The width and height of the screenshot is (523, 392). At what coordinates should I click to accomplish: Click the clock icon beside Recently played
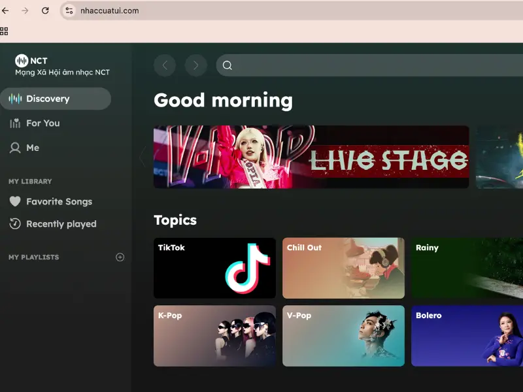click(15, 223)
